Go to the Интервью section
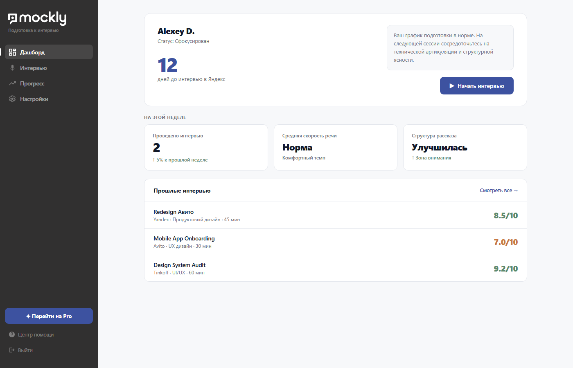 click(49, 68)
